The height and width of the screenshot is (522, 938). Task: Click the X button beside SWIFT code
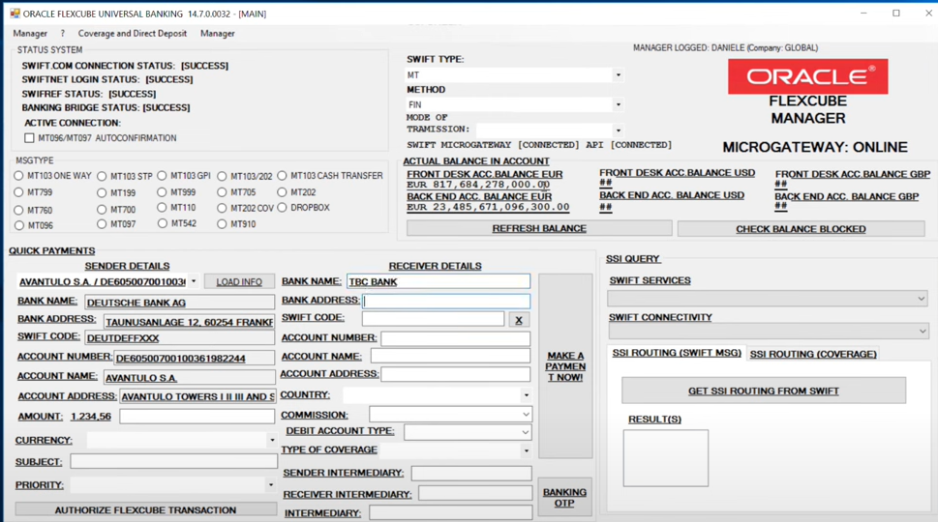[x=519, y=319]
